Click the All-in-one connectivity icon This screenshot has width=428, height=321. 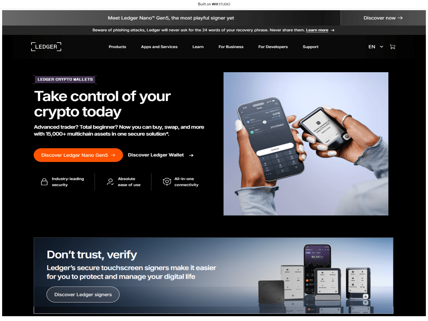pyautogui.click(x=167, y=182)
